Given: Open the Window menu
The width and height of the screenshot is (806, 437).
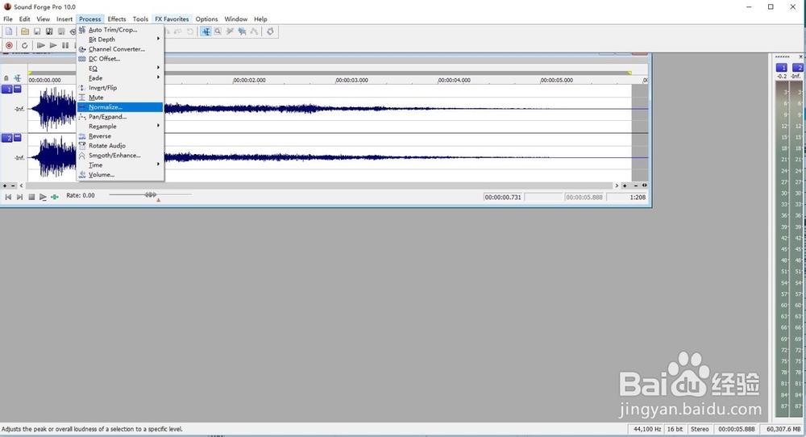Looking at the screenshot, I should click(236, 19).
